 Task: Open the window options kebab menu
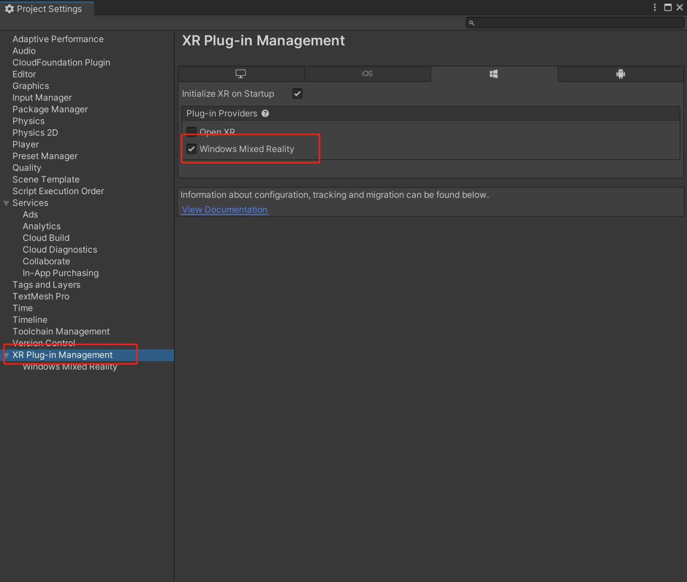point(654,7)
